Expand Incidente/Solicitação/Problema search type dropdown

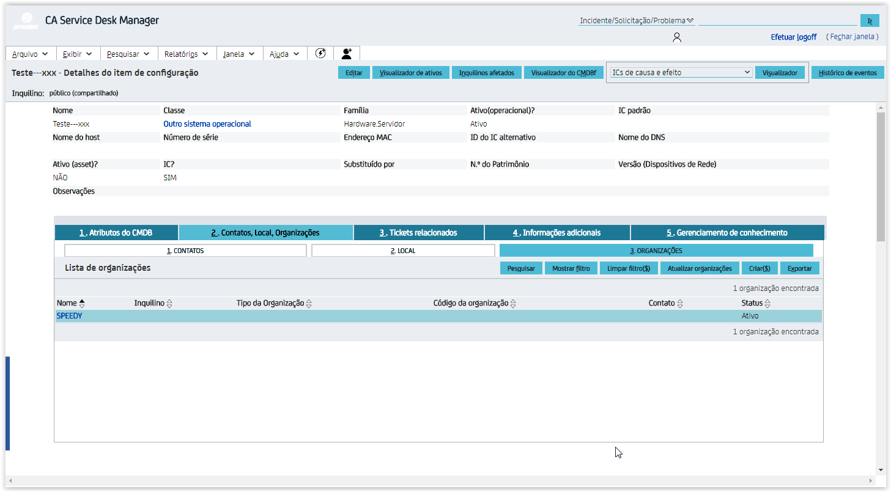pos(637,20)
